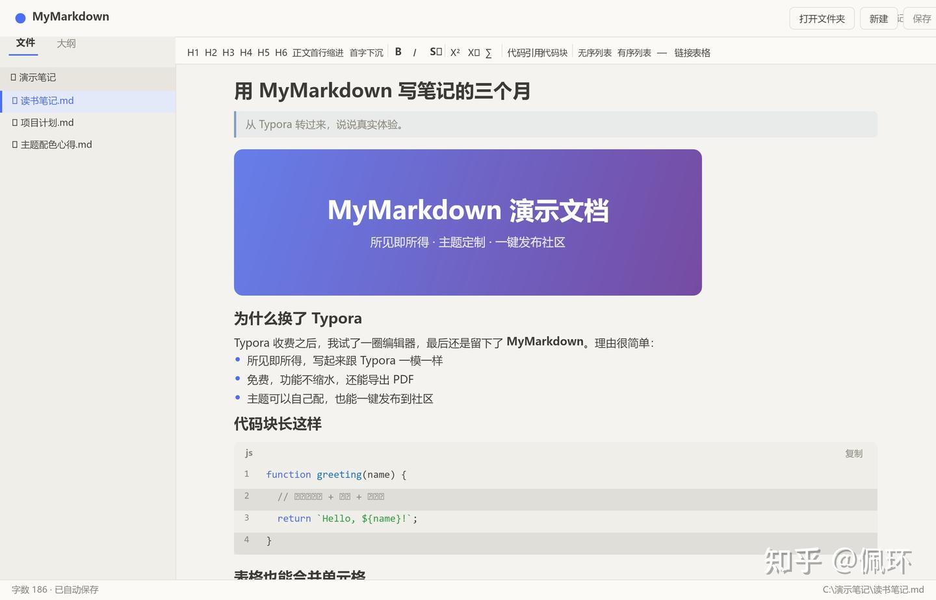Viewport: 936px width, 600px height.
Task: Click the MyMarkdown app title
Action: tap(71, 17)
